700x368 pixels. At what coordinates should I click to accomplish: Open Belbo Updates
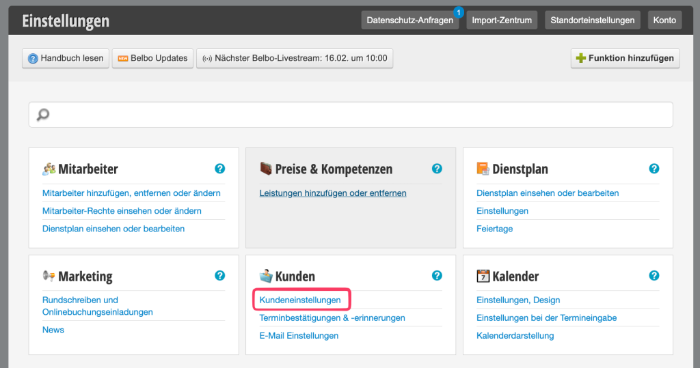153,59
